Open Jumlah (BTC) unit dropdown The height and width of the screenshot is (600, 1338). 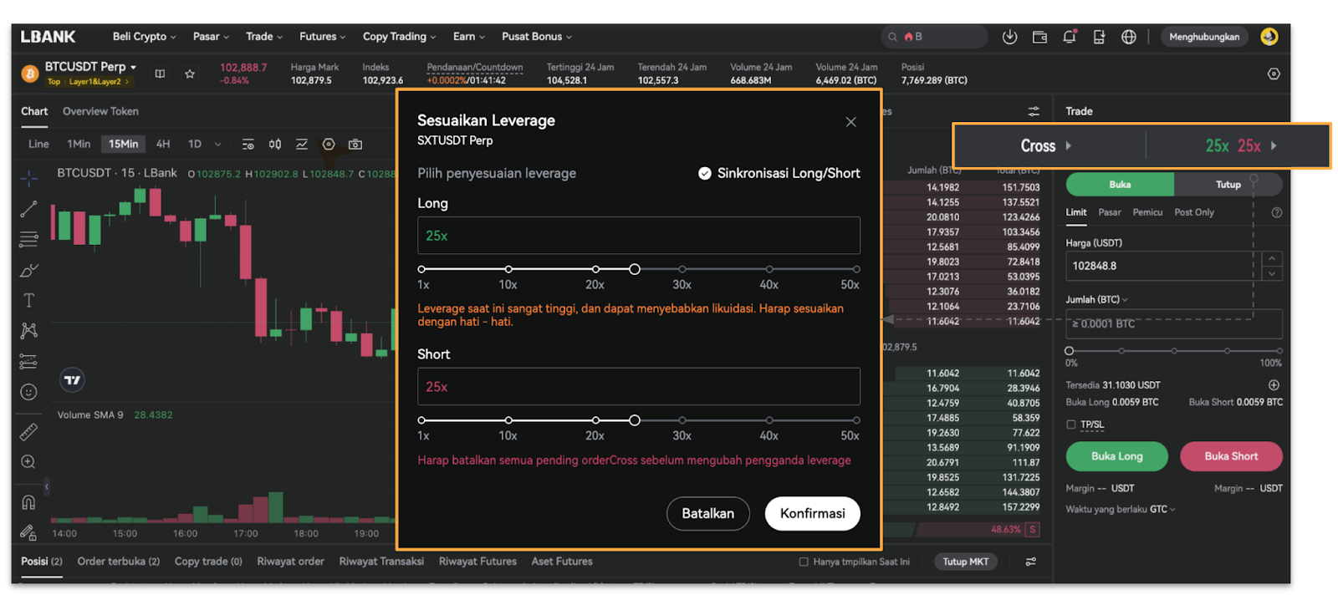1096,299
